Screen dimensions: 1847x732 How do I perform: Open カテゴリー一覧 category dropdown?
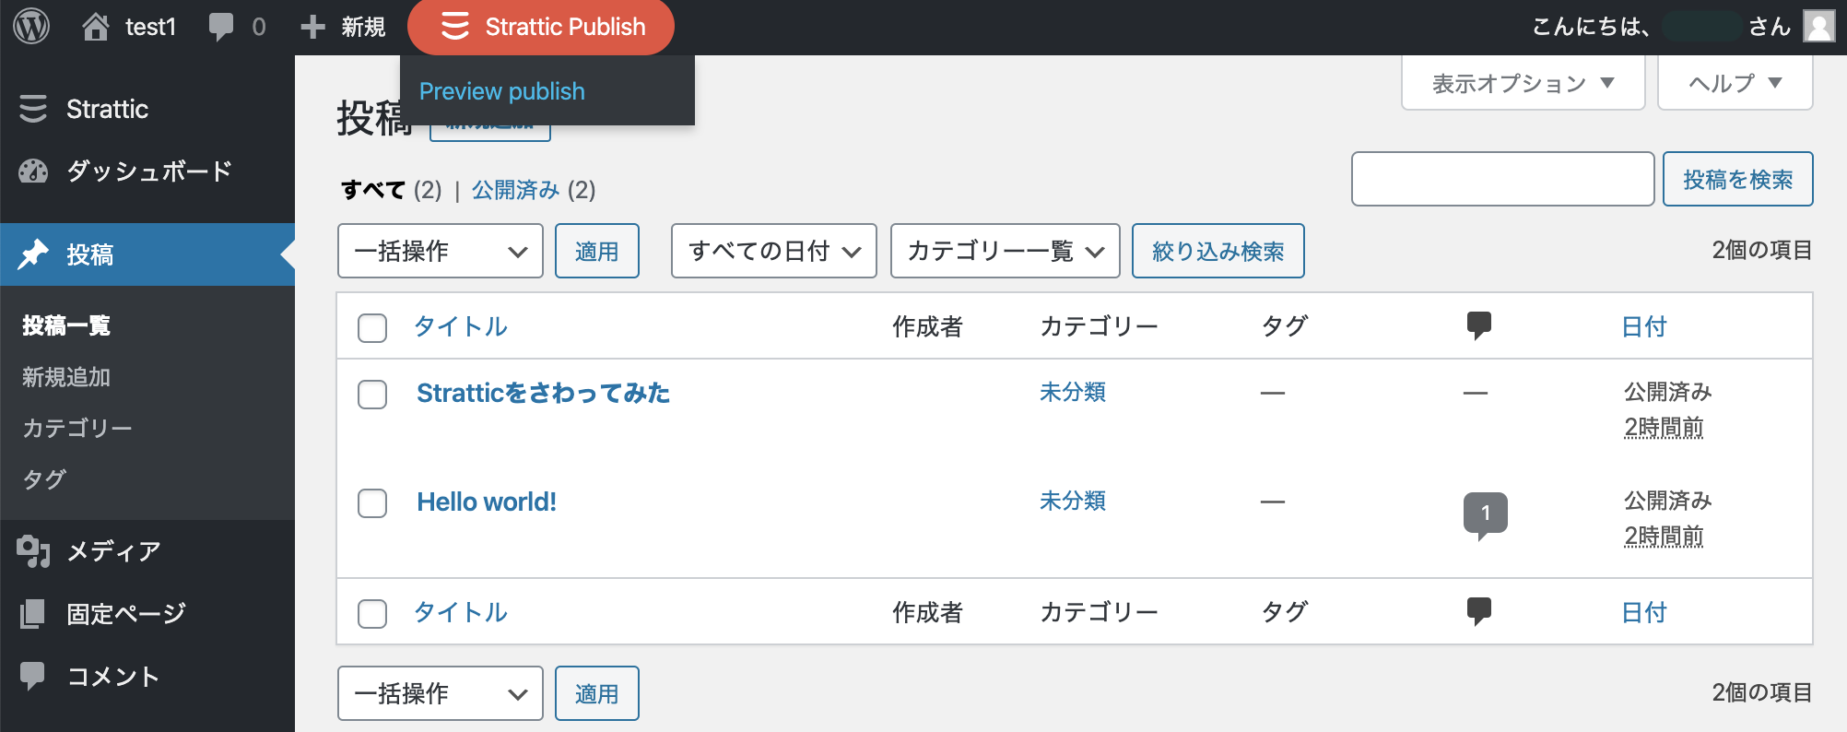coord(1006,251)
